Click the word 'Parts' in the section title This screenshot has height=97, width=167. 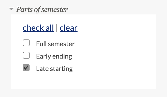click(24, 10)
